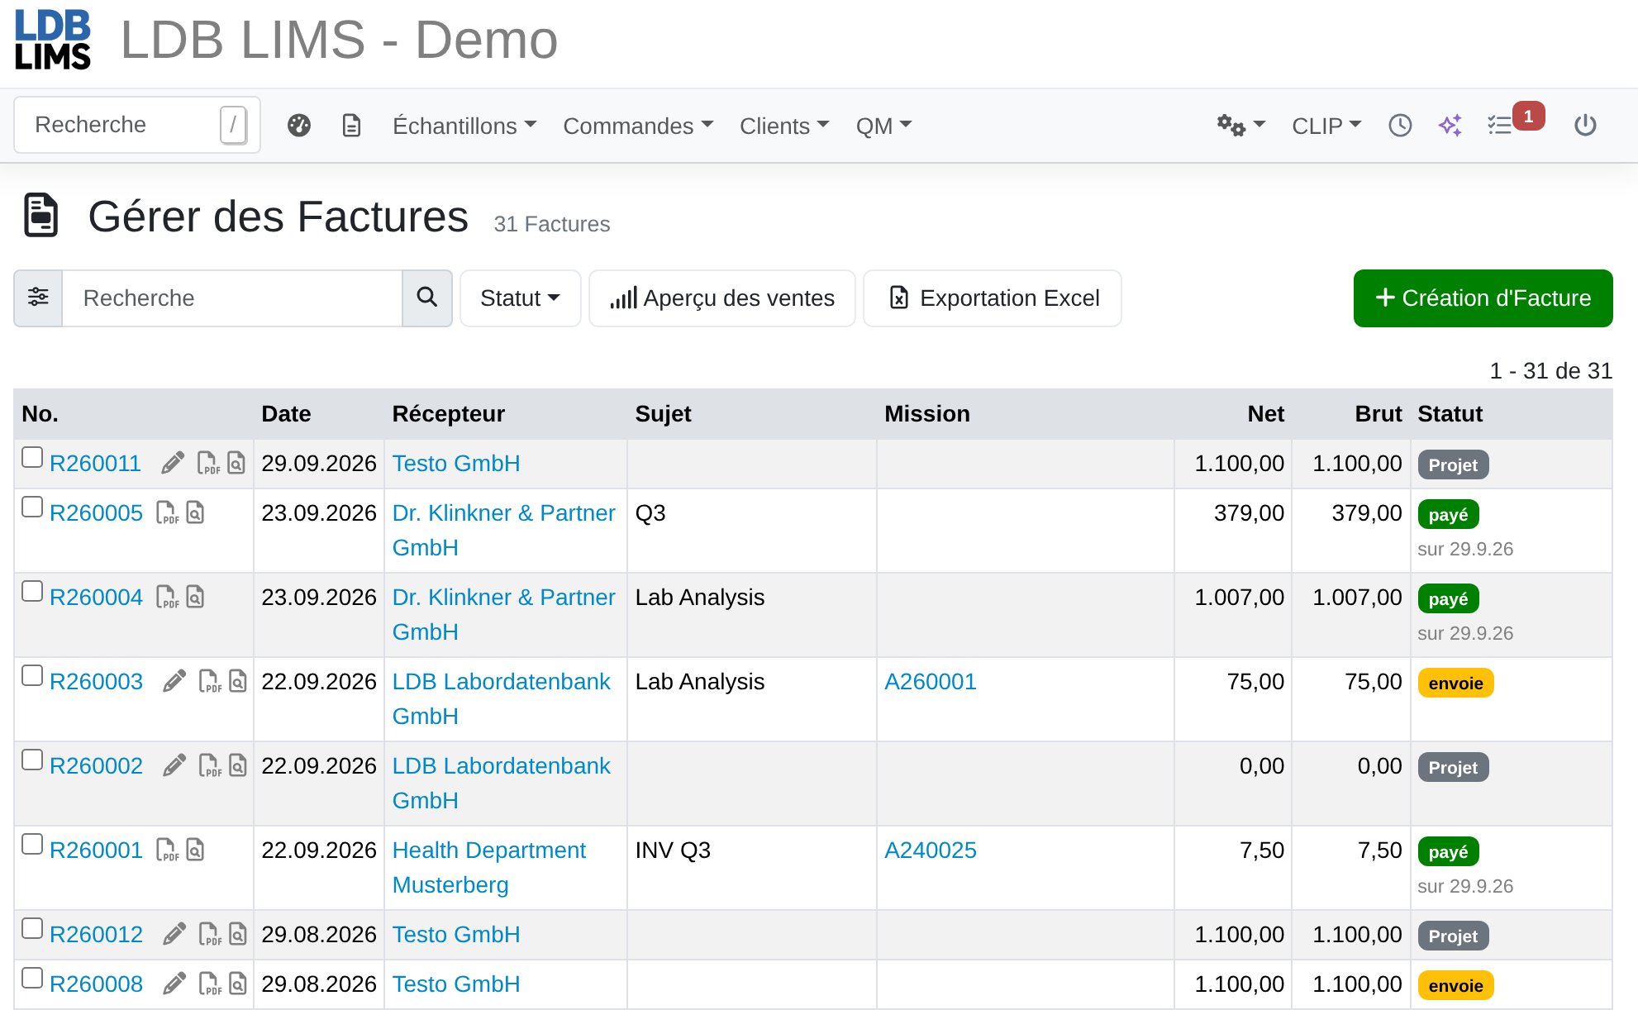Tick checkbox for invoice R260002
1638x1010 pixels.
(32, 760)
